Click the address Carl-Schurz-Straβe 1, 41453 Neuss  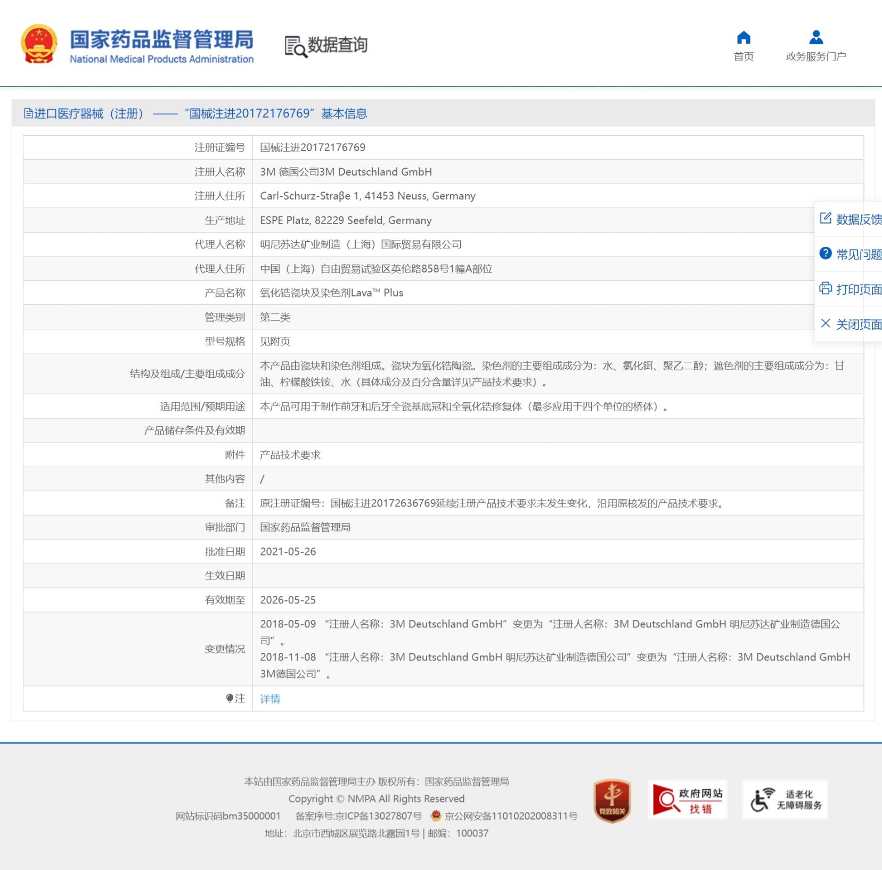tap(367, 196)
